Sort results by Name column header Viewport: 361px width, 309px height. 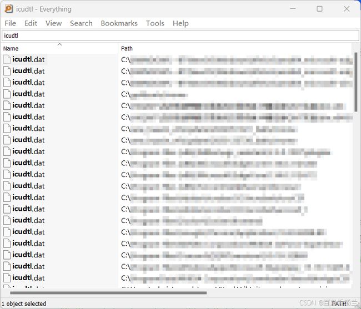59,48
